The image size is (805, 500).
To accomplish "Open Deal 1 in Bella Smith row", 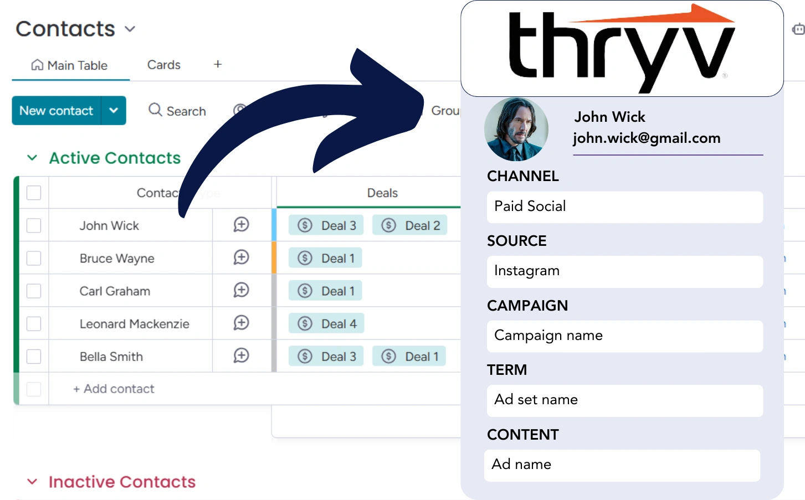I will (409, 356).
